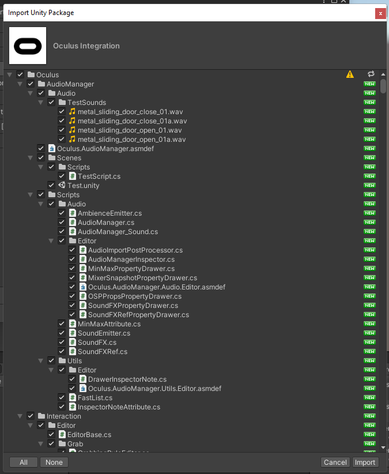Click the asmdef icon of Oculus.AudioManager.Audio.Editor.asmdef
Viewport: 389px width, 474px height.
pos(83,287)
